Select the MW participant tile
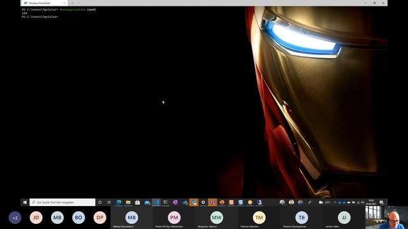Viewport: 408px width, 229px height. coord(217,218)
